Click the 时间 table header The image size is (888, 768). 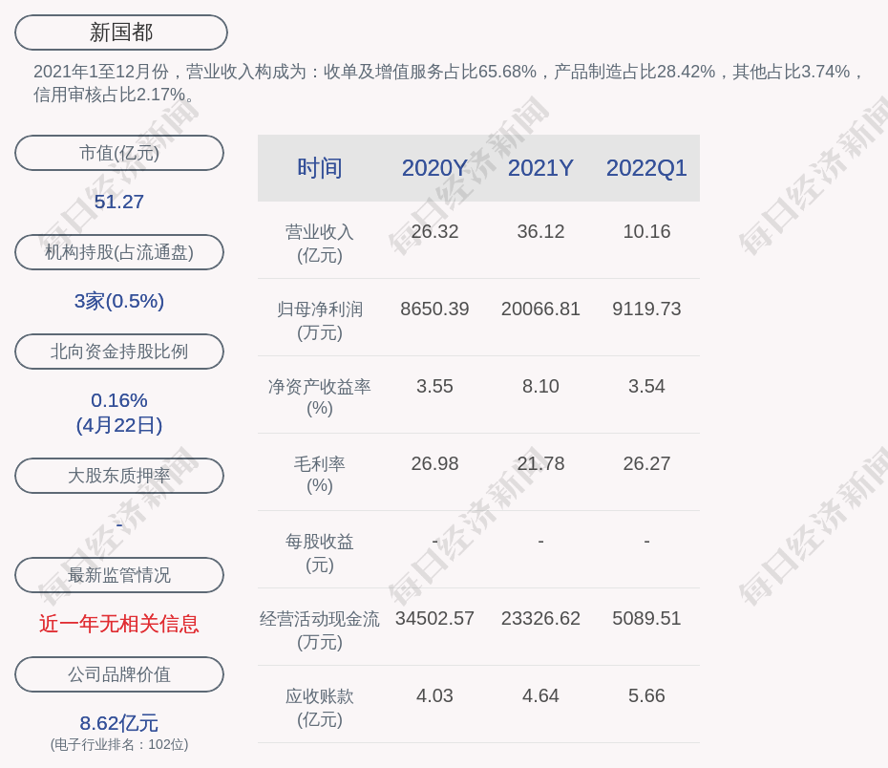click(x=320, y=168)
